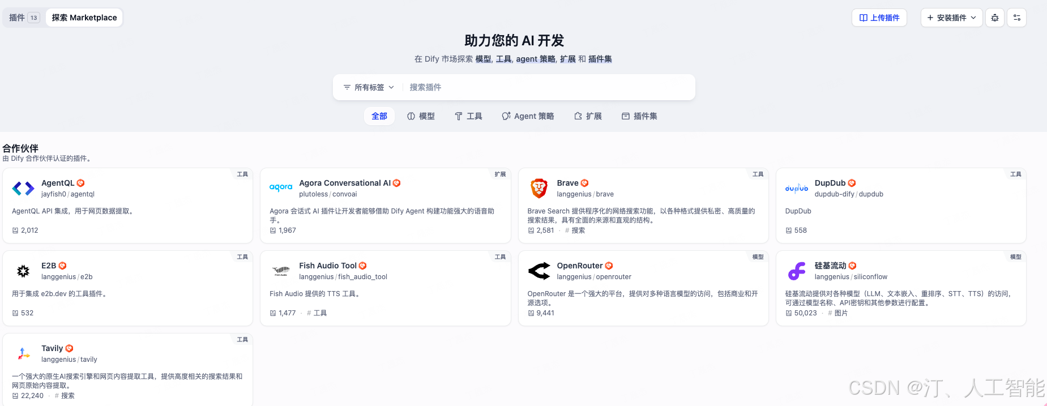Click the OpenRouter logo icon

coord(539,271)
